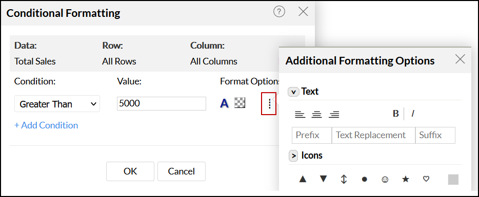
Task: Collapse the Text section
Action: (293, 92)
